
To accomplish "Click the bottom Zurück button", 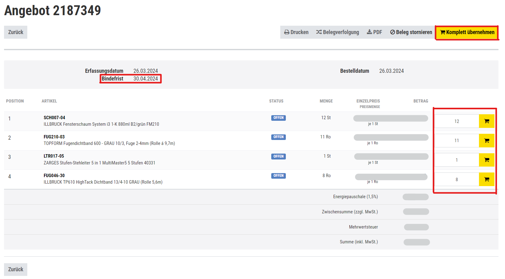I will pos(16,269).
